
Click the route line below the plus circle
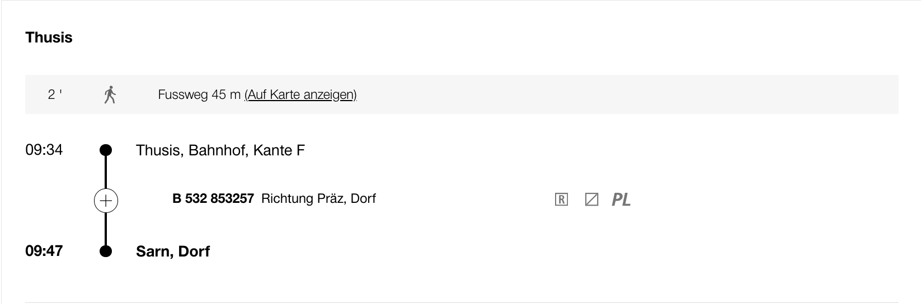pos(106,228)
